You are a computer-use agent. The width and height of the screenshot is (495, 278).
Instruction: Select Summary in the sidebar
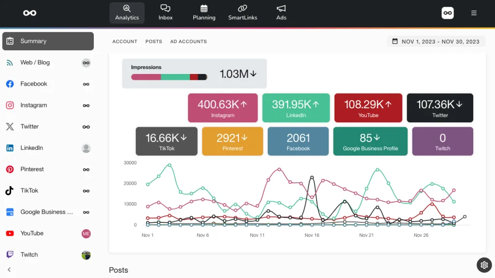coord(48,41)
